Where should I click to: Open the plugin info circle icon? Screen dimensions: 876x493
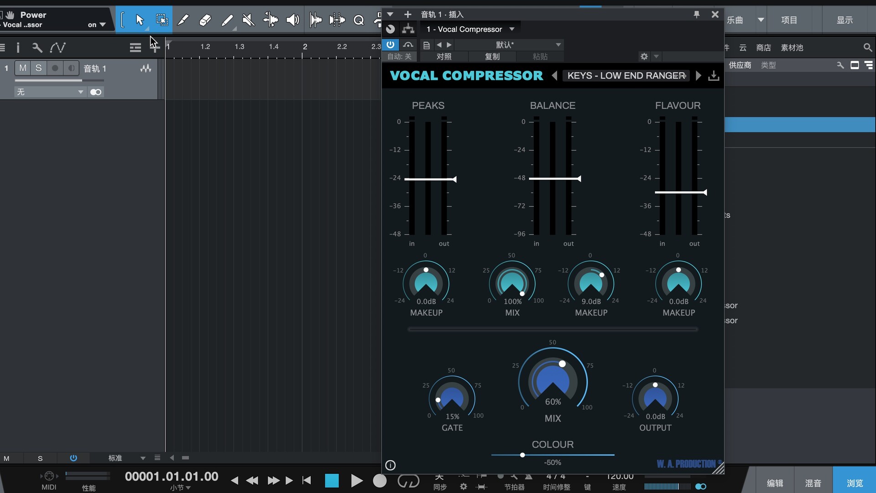pos(391,465)
